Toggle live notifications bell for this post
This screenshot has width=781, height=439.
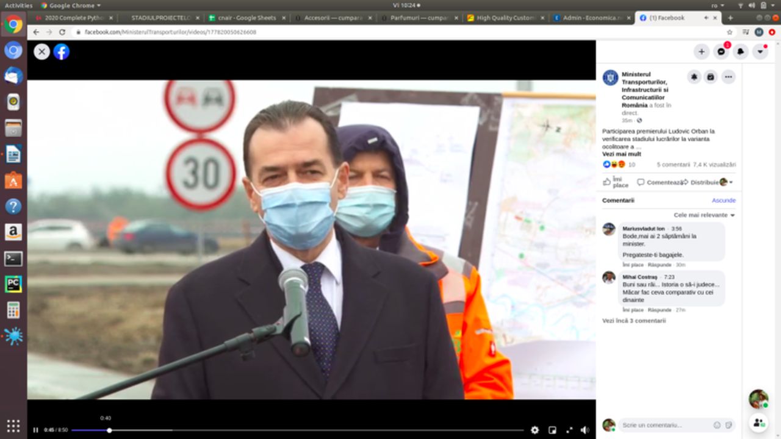(x=694, y=77)
